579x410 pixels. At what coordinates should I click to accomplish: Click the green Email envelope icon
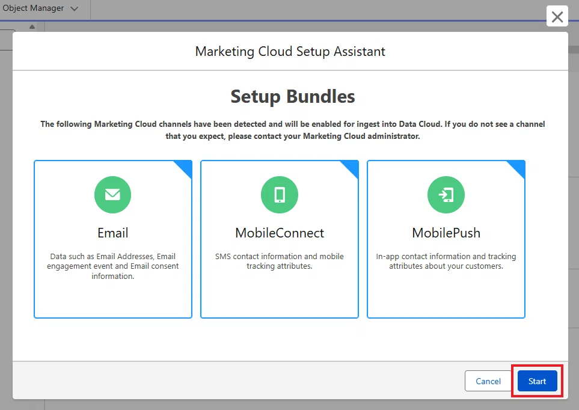tap(112, 195)
